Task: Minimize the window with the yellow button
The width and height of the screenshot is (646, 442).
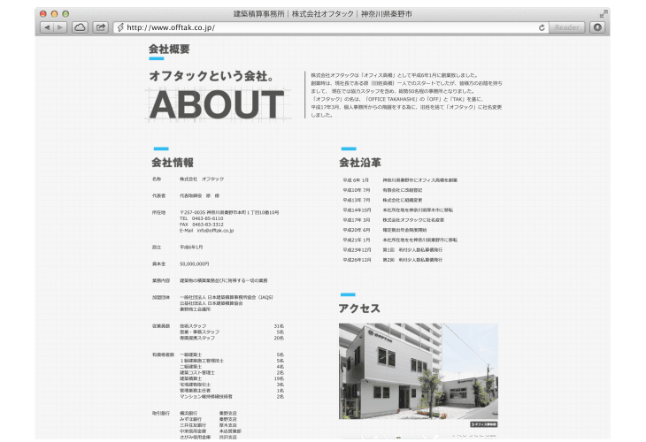Action: pyautogui.click(x=54, y=14)
